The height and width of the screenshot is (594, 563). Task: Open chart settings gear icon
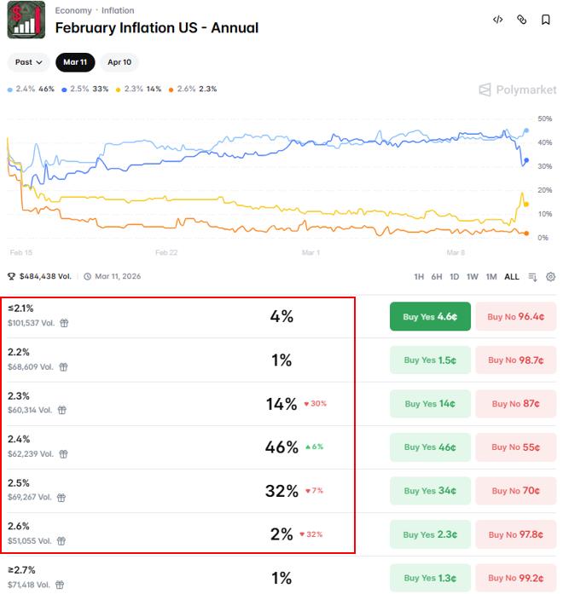click(550, 277)
